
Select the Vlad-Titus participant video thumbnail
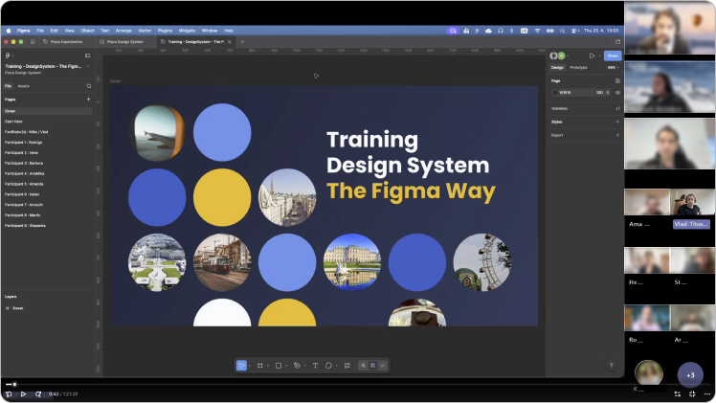(692, 202)
